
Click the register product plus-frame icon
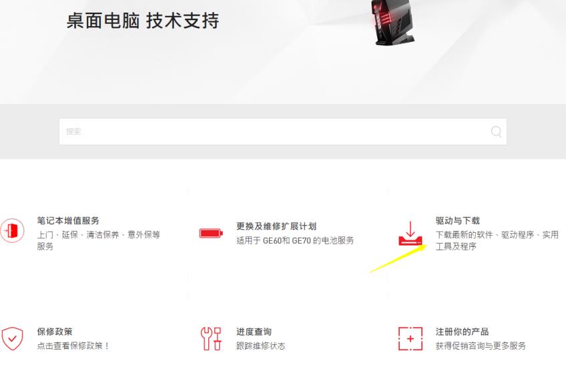pyautogui.click(x=410, y=338)
